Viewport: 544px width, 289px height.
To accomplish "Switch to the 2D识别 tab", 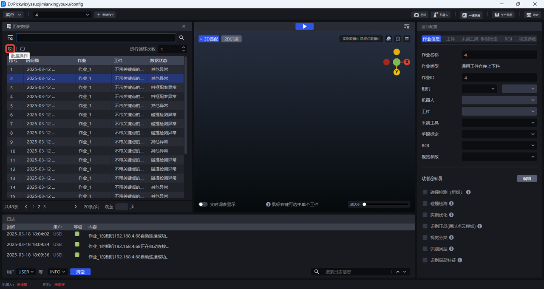I will [231, 39].
